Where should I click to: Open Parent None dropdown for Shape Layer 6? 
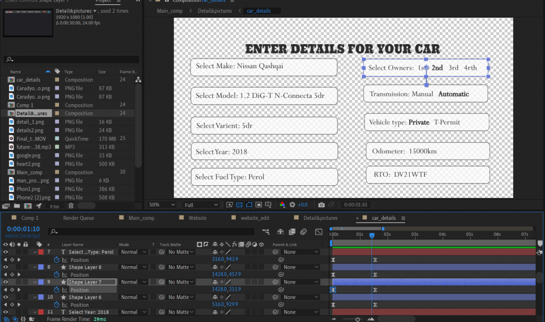click(301, 298)
